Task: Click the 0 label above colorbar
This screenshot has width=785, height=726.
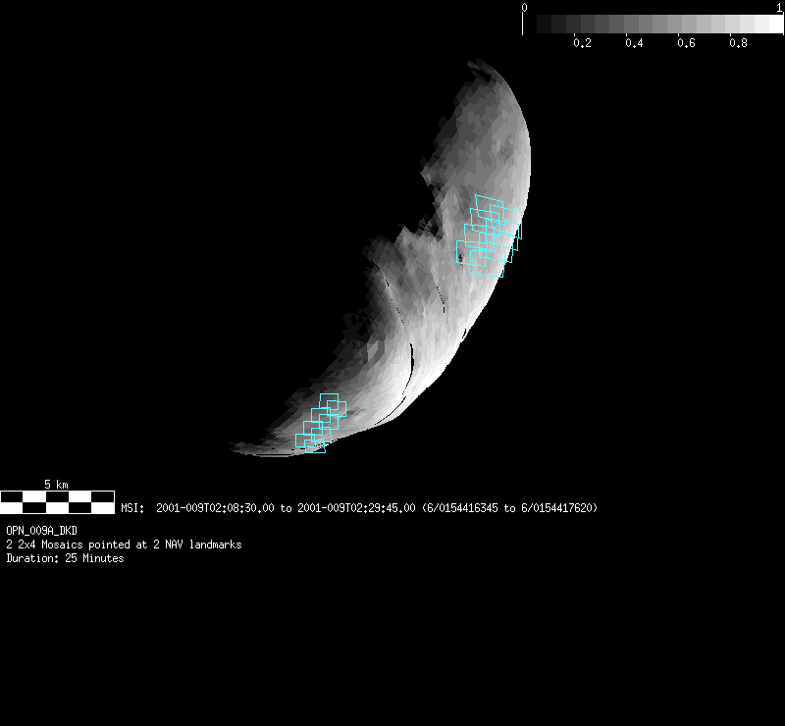Action: click(x=525, y=8)
